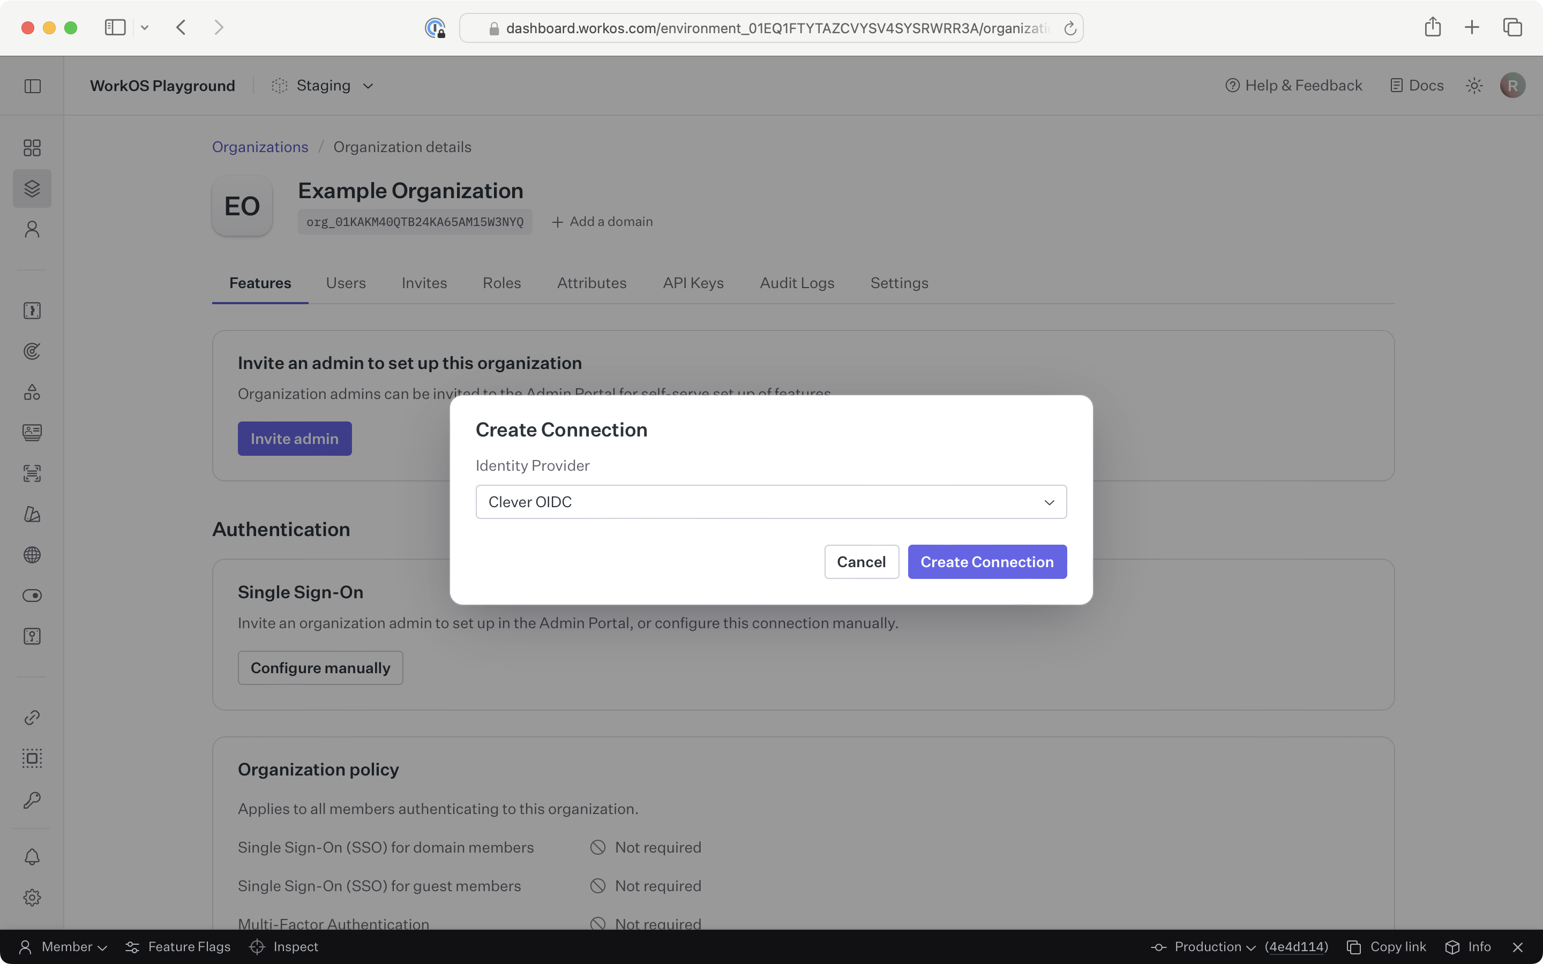Click the Create Connection button
The height and width of the screenshot is (964, 1543).
pos(986,561)
